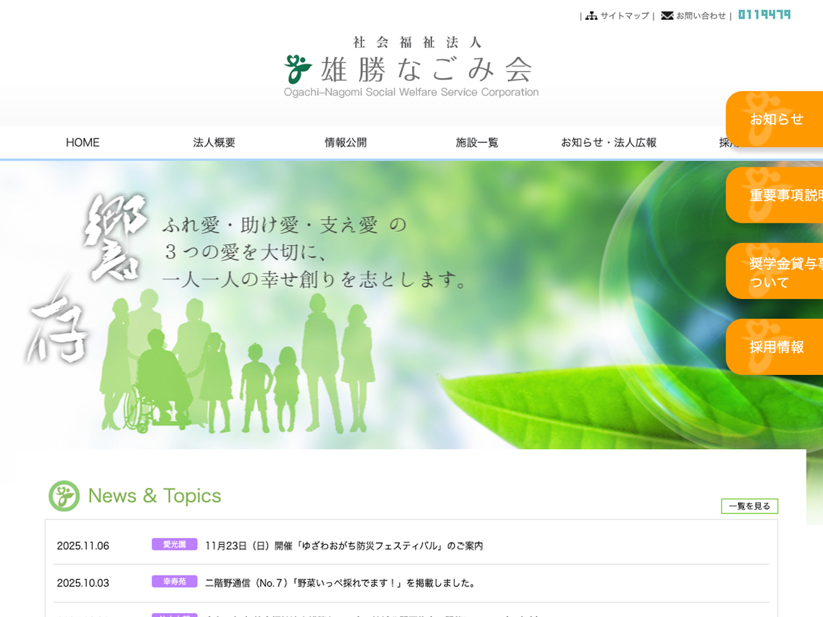Open the 法人概要 menu item

click(214, 143)
